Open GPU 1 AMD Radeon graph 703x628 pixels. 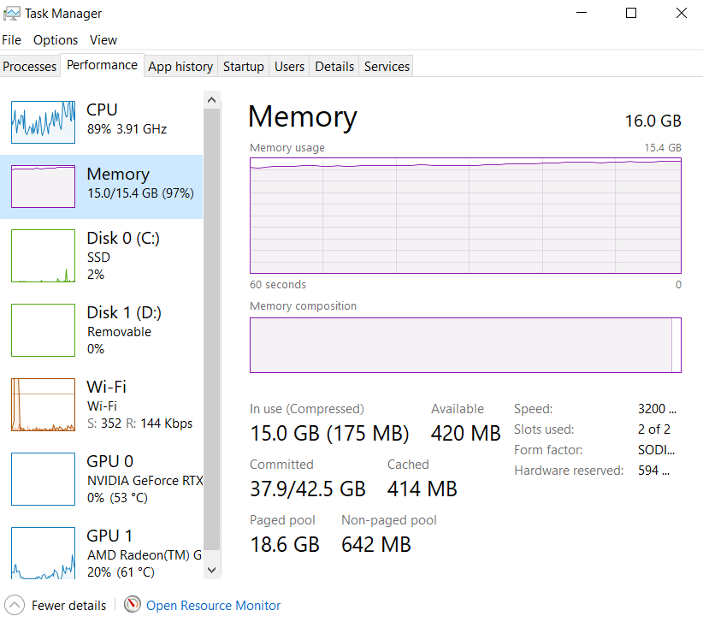click(43, 553)
